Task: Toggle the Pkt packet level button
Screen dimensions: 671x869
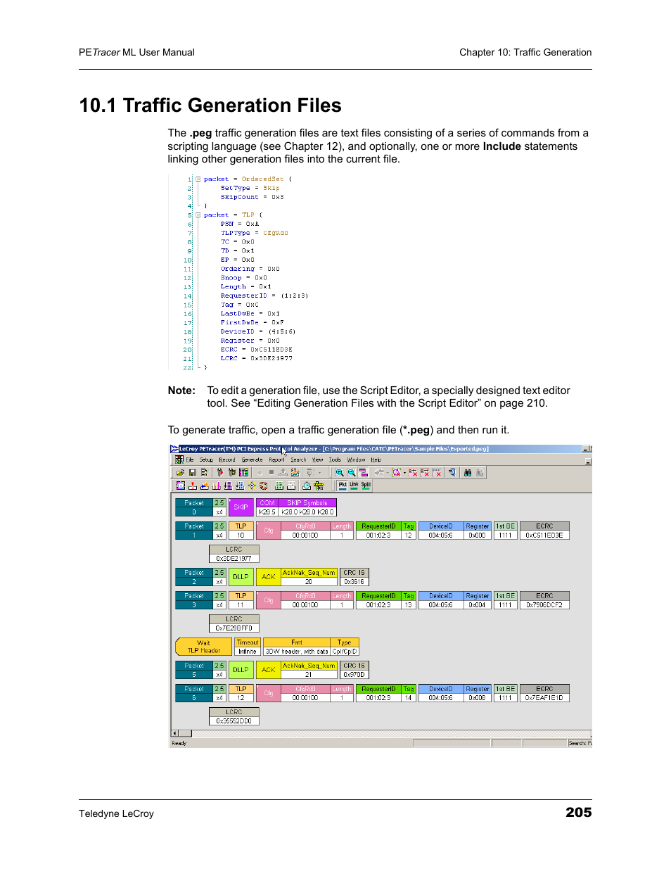Action: coord(343,485)
